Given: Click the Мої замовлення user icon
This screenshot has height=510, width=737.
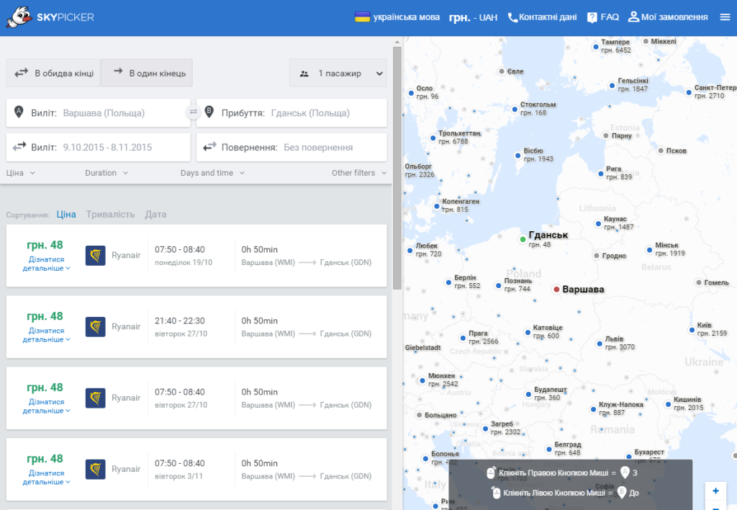Looking at the screenshot, I should pyautogui.click(x=633, y=17).
